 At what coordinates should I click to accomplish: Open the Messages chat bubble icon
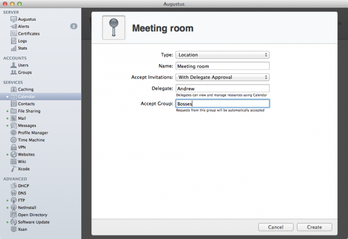14,126
